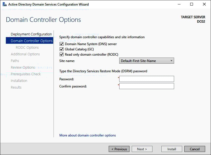The image size is (211, 155).
Task: Click the Domain Controller Options page heading
Action: pos(43,20)
